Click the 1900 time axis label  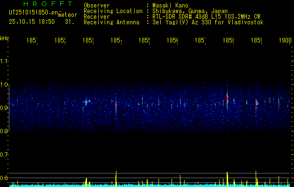[x=285, y=40]
